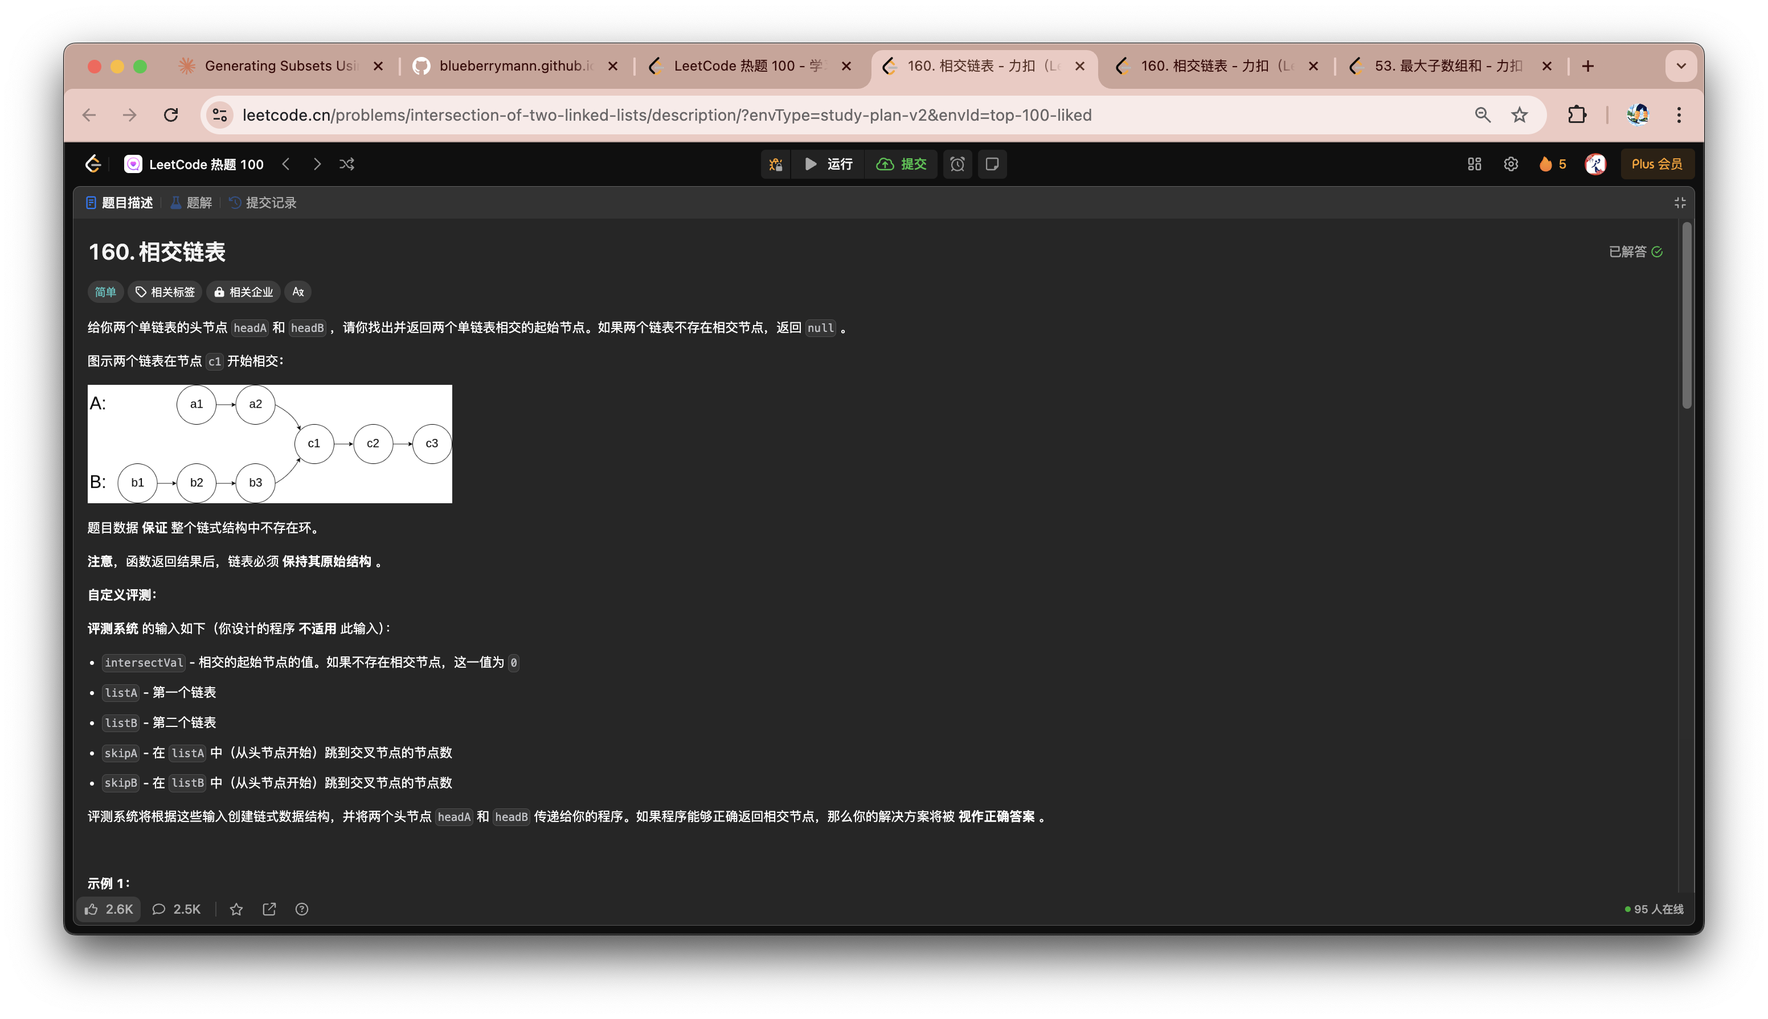This screenshot has height=1019, width=1768.
Task: Like the problem thumbs-up 2.6K
Action: 109,909
